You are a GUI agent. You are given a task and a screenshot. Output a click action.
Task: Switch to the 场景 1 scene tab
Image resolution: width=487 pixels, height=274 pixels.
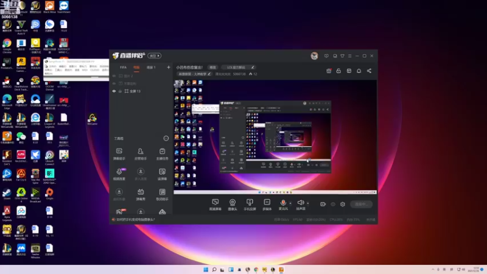point(151,68)
